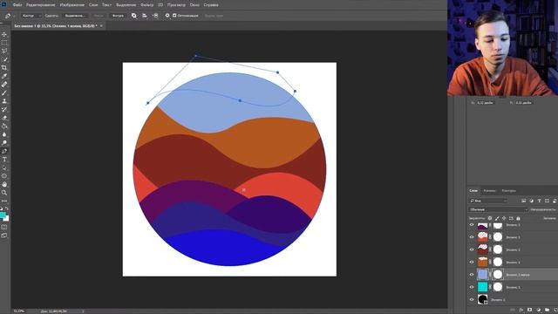Hide the purple wave layer
558x314 pixels.
(x=472, y=225)
